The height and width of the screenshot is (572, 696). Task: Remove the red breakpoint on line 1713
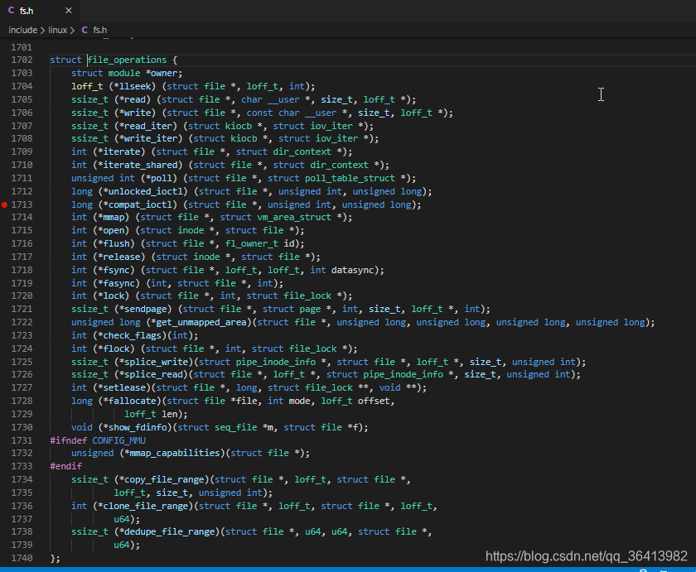click(4, 204)
